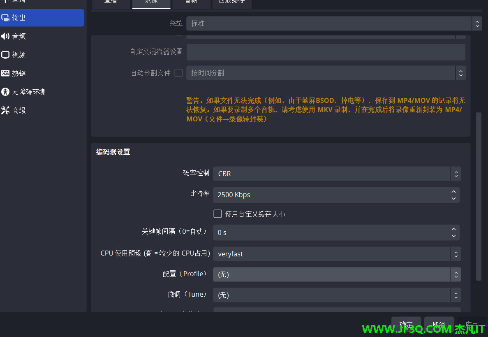This screenshot has width=488, height=337.
Task: Click the 高级 wrench icon in sidebar
Action: pyautogui.click(x=5, y=110)
